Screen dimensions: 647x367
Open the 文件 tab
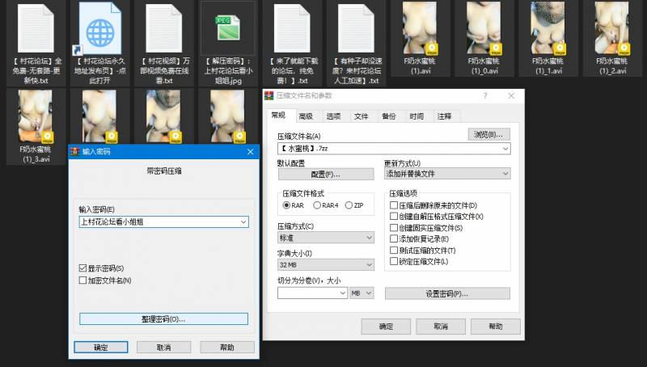pyautogui.click(x=361, y=116)
